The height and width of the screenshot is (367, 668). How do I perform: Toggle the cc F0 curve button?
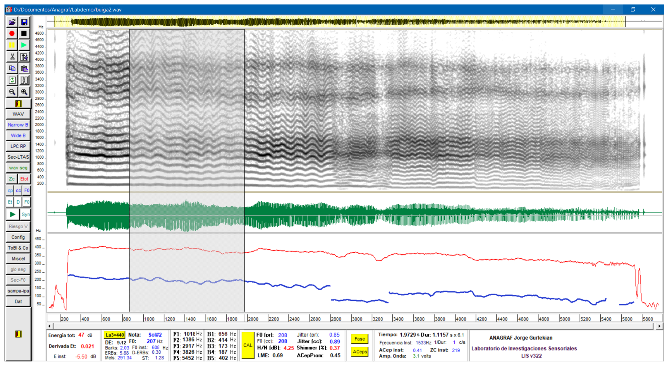click(x=18, y=191)
